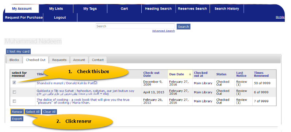The image size is (291, 132).
Task: Open The delice of cooking title link
Action: point(83,101)
